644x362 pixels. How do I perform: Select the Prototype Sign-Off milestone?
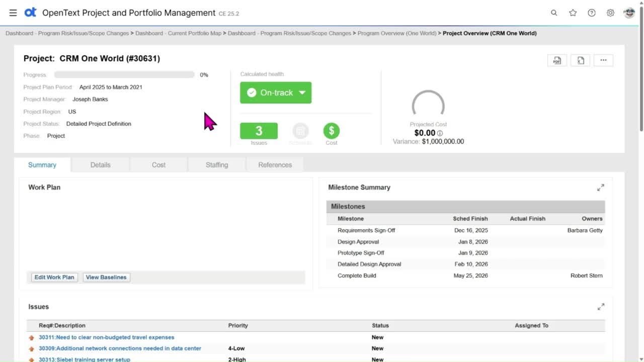point(361,253)
